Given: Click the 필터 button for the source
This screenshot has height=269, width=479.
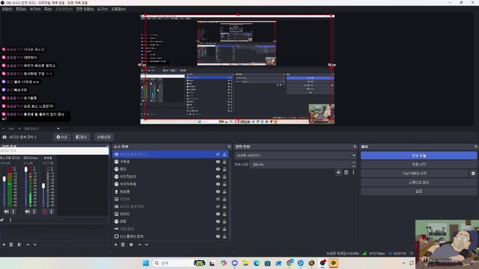Looking at the screenshot, I should point(81,137).
